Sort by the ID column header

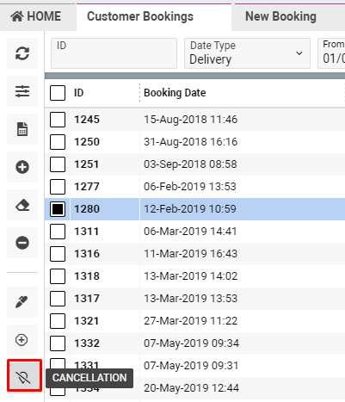pyautogui.click(x=78, y=93)
